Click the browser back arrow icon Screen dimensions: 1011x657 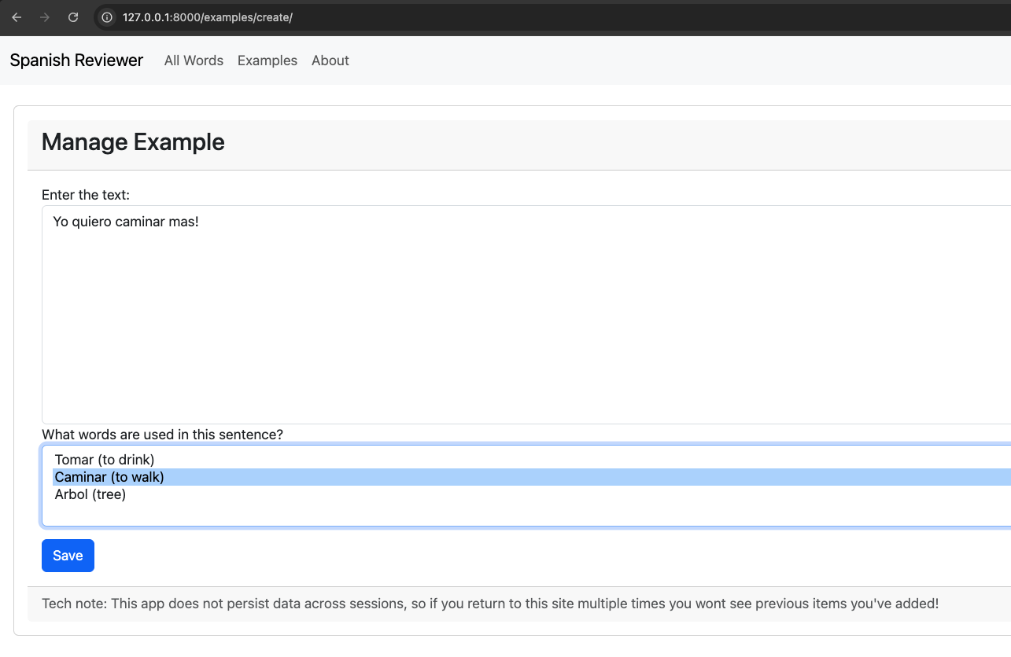point(16,17)
